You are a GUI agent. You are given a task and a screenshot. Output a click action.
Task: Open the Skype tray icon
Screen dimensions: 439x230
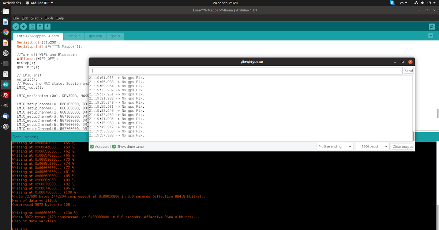(392, 3)
